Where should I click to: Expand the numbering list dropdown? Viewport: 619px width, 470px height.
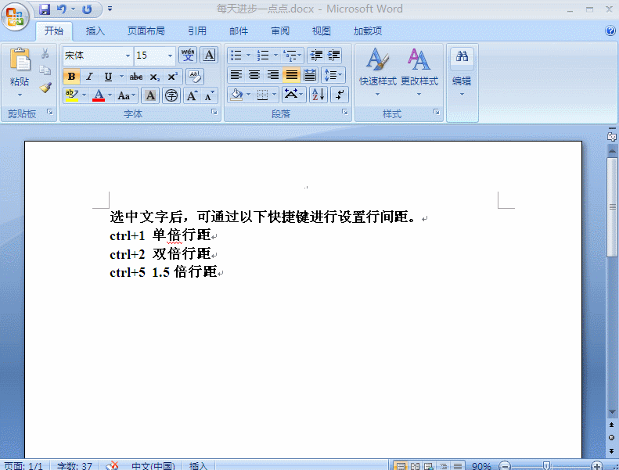pyautogui.click(x=275, y=56)
